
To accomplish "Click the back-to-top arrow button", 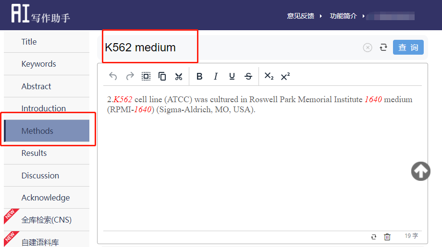I will point(420,171).
